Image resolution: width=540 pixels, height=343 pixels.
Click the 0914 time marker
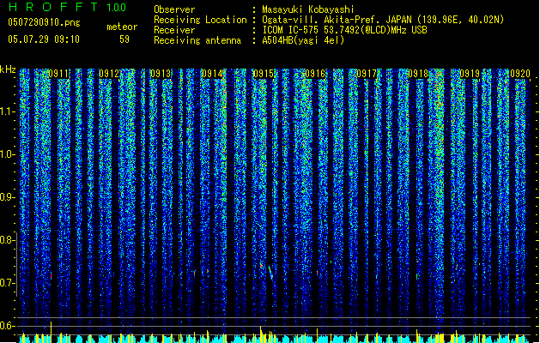point(212,74)
